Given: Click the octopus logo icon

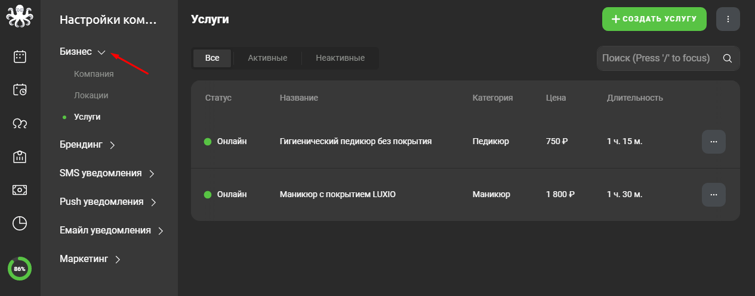Looking at the screenshot, I should [20, 16].
